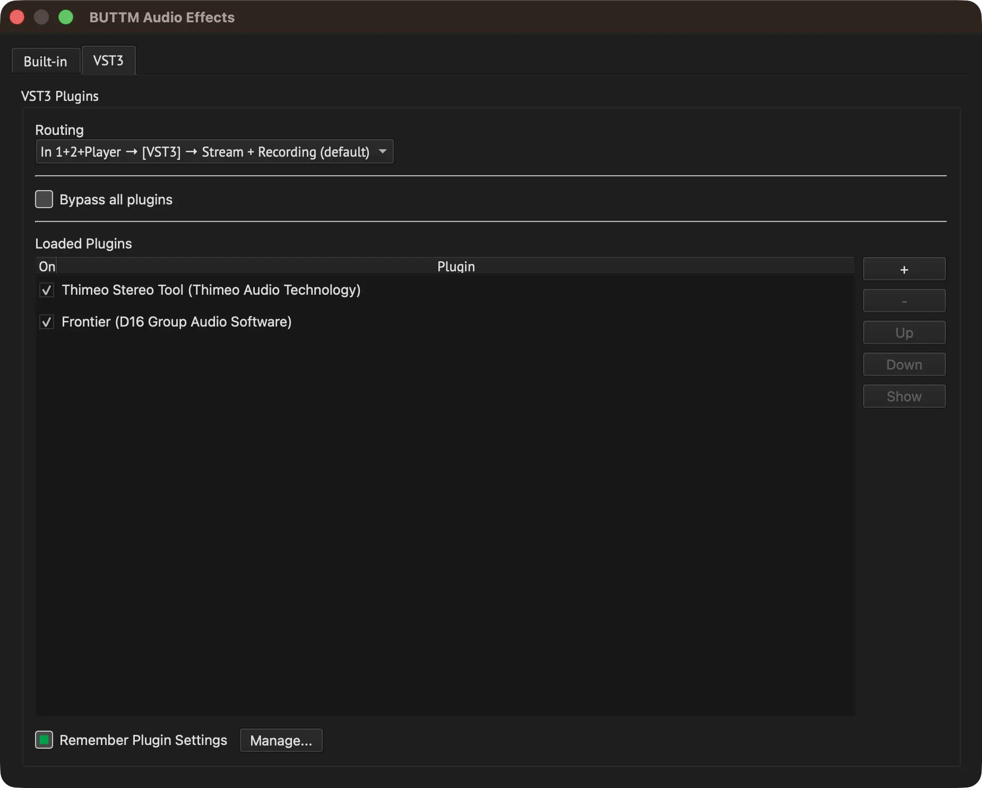Open the Manage... dialog

click(x=281, y=740)
